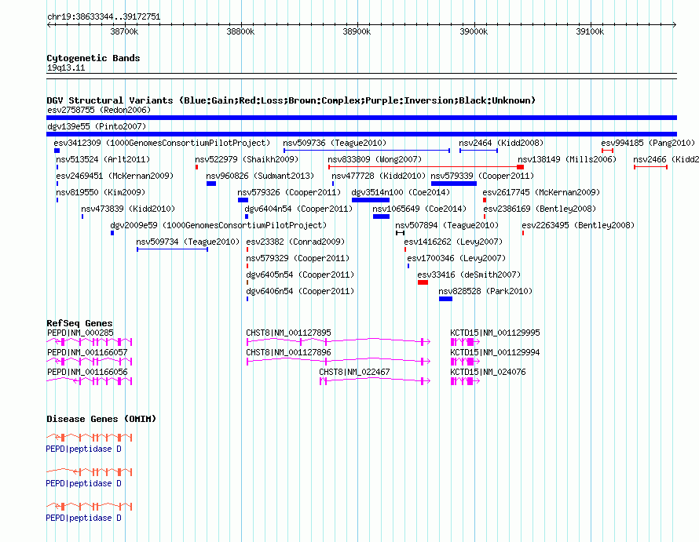This screenshot has height=542, width=699.
Task: Click the Cytogenetic Bands track title
Action: point(93,58)
